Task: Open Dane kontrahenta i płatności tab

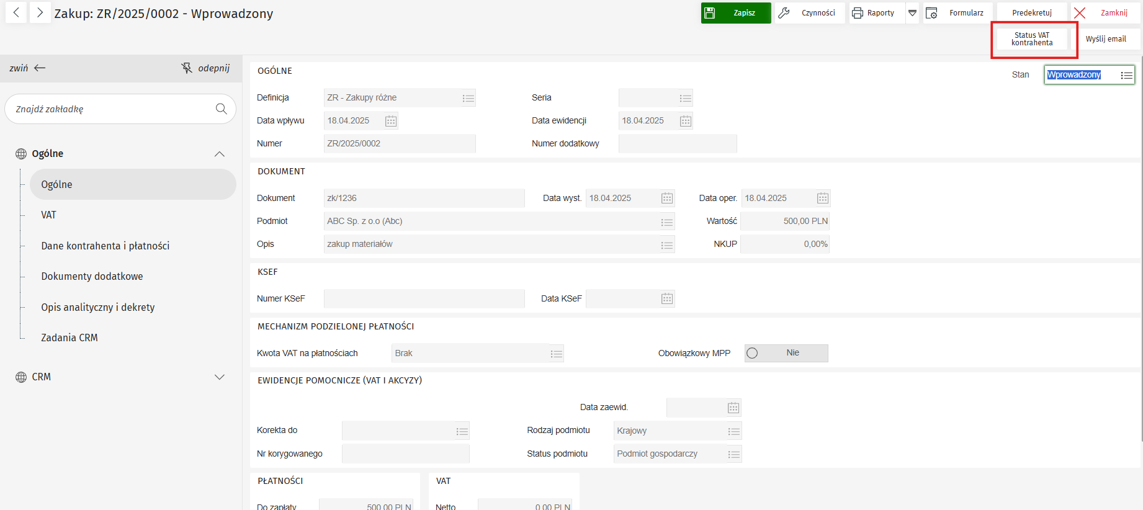Action: pos(105,246)
